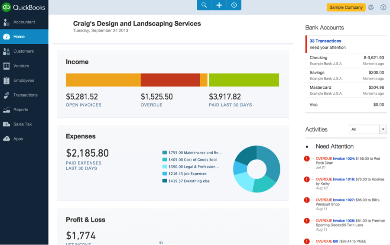Image resolution: width=390 pixels, height=245 pixels.
Task: Click the Customers people icon
Action: [6, 51]
